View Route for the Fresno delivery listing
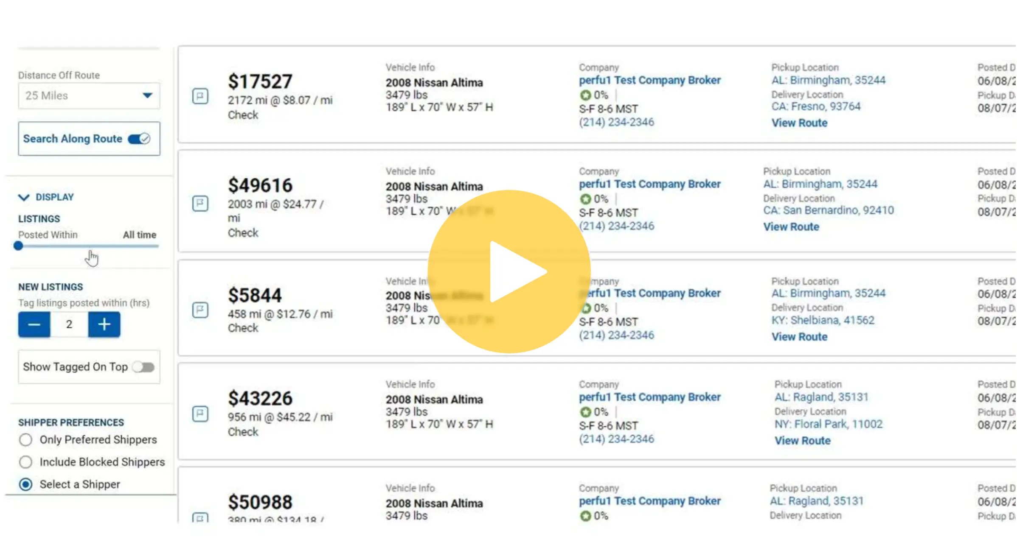Image resolution: width=1017 pixels, height=548 pixels. [799, 123]
